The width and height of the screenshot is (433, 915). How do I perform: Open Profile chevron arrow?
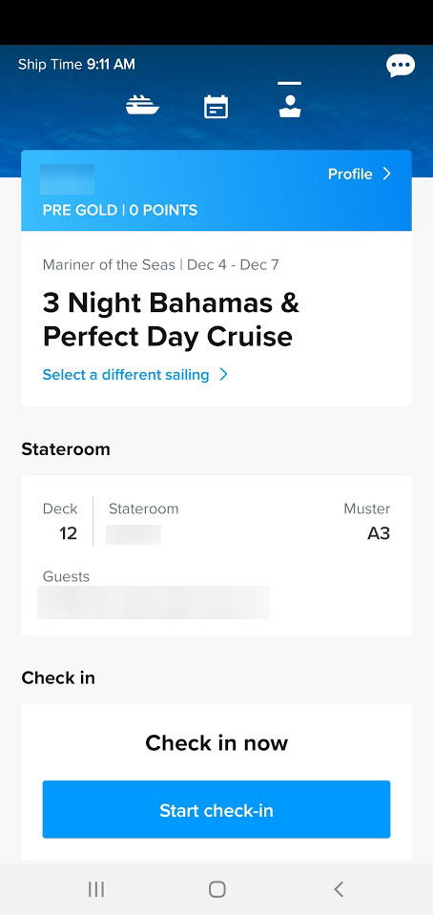(x=386, y=174)
